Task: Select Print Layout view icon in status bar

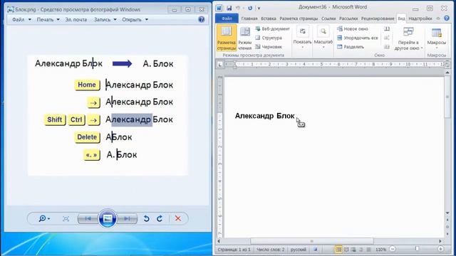Action: tap(338, 250)
